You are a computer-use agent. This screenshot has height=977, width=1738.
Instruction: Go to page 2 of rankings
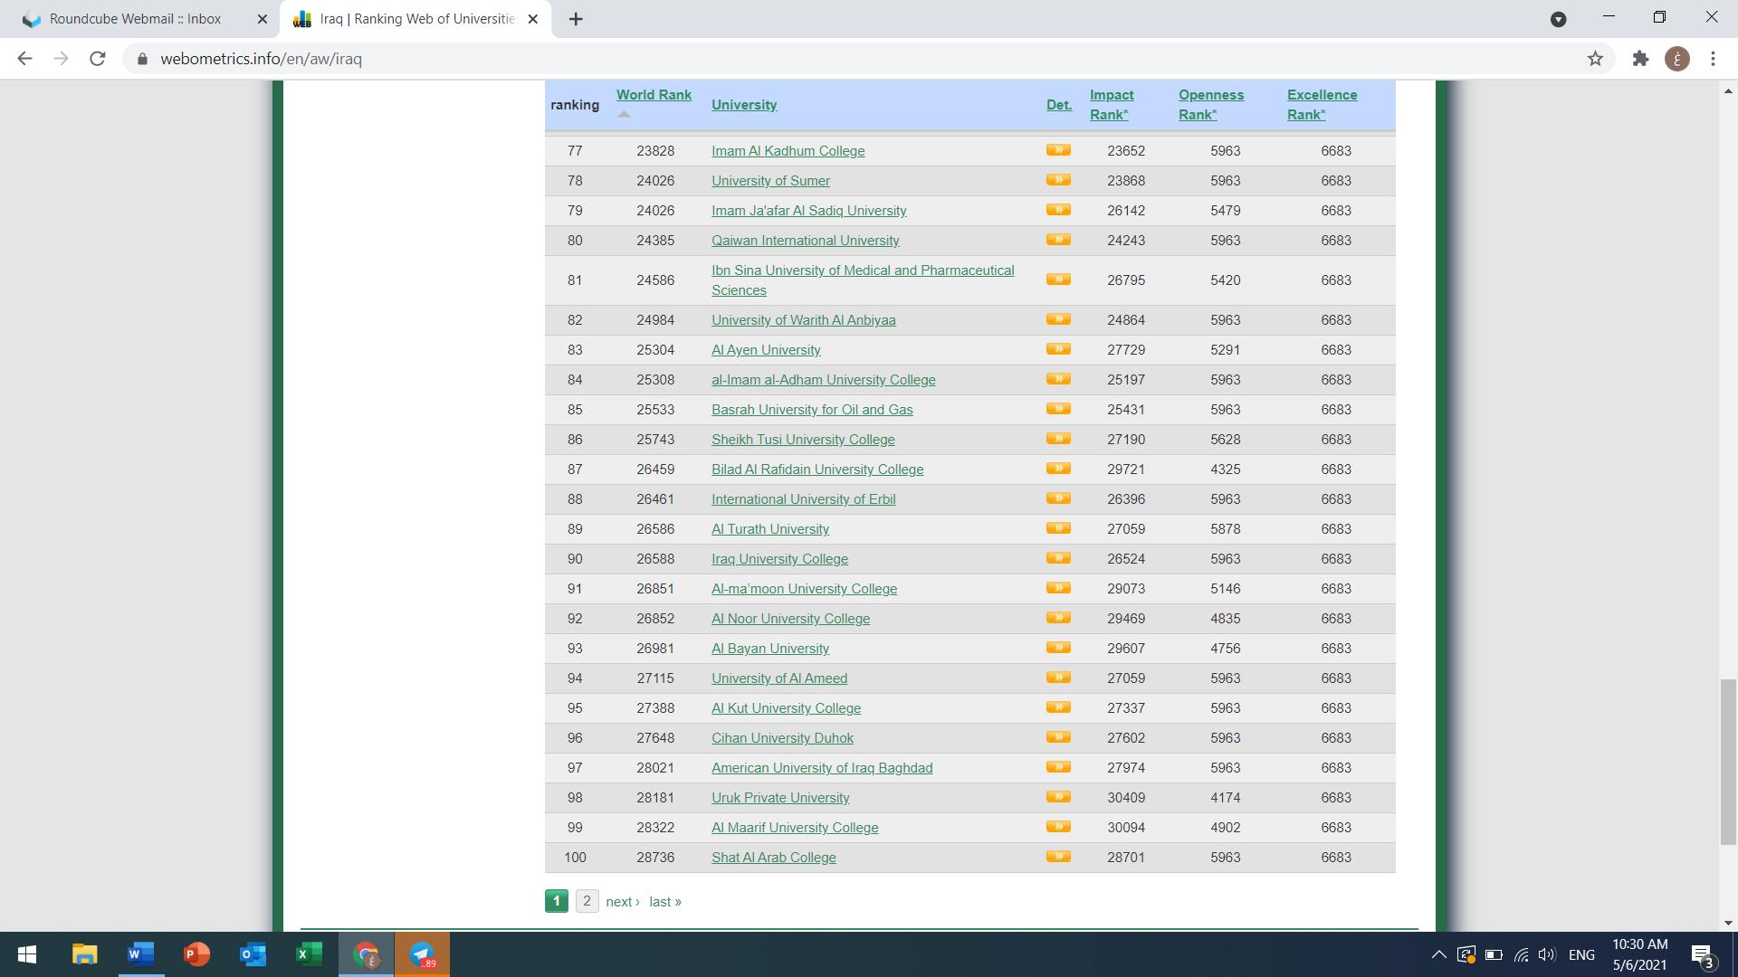pyautogui.click(x=587, y=901)
